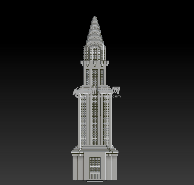Click the middle shaft's center window column
Image resolution: width=194 pixels, height=185 pixels.
click(x=95, y=121)
